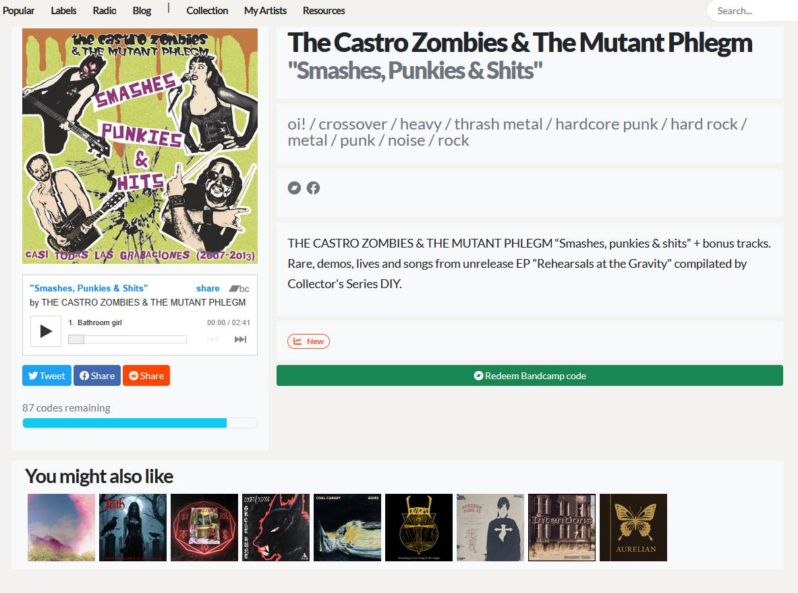Click the green Redeem Bandcamp code button
The height and width of the screenshot is (593, 798).
pos(530,376)
